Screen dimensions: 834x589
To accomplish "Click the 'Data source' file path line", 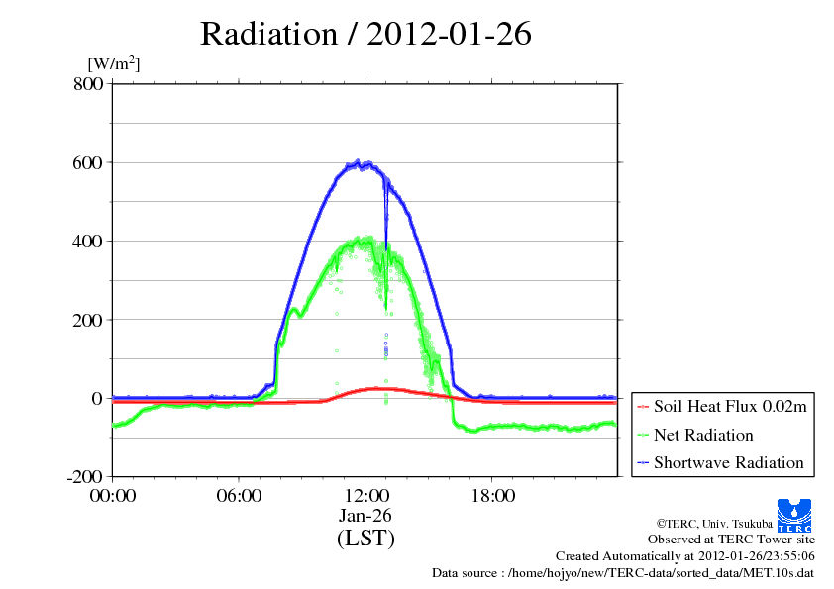I will (623, 573).
